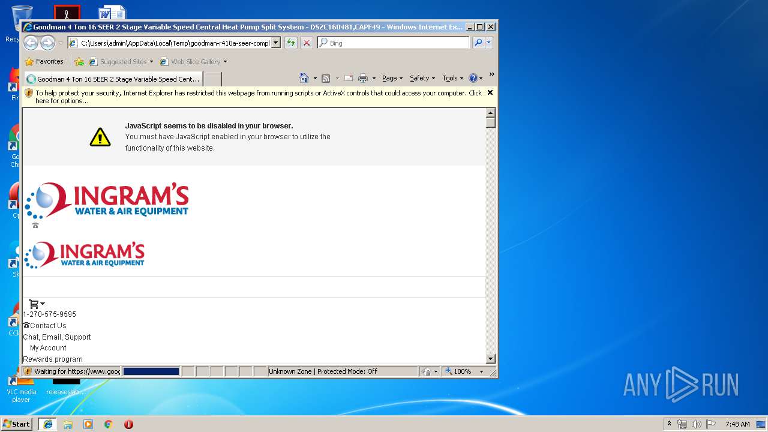Open the Safety menu
Screen dimensions: 768x432
[422, 78]
